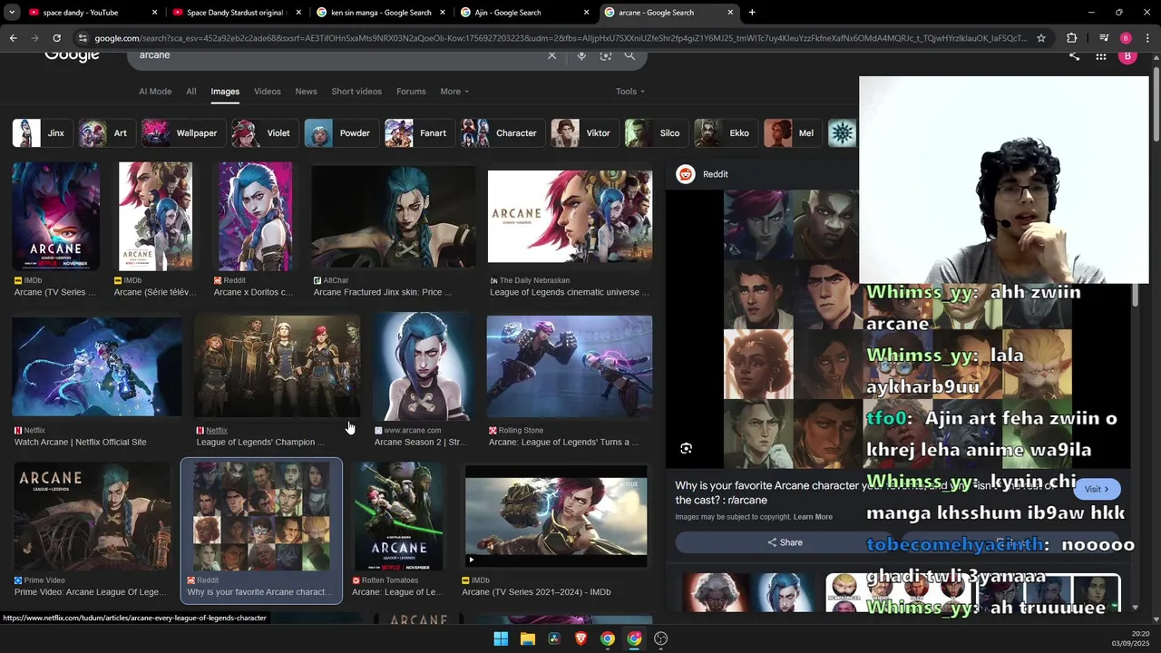Share the search results page via the share icon
Image resolution: width=1161 pixels, height=653 pixels.
tap(1074, 56)
